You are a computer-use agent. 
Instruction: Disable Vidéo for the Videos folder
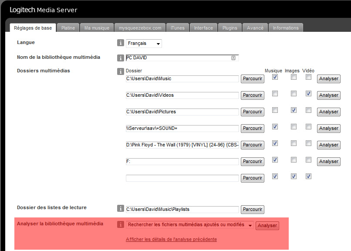click(308, 93)
